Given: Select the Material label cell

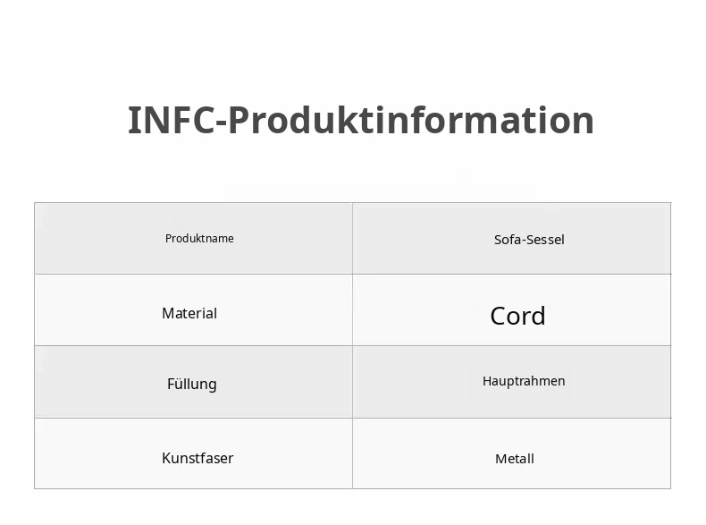Looking at the screenshot, I should pyautogui.click(x=194, y=310).
